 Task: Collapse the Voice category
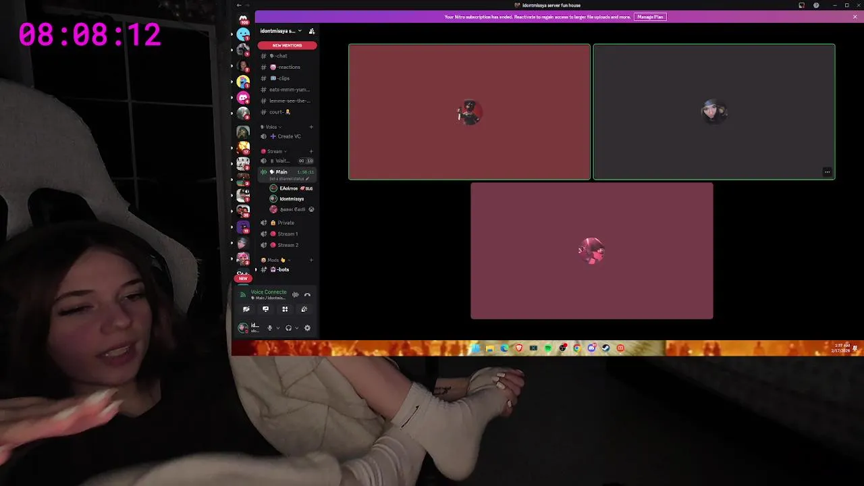click(272, 127)
